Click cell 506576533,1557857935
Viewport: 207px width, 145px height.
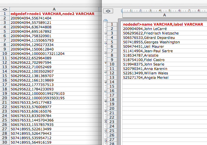tap(54, 125)
